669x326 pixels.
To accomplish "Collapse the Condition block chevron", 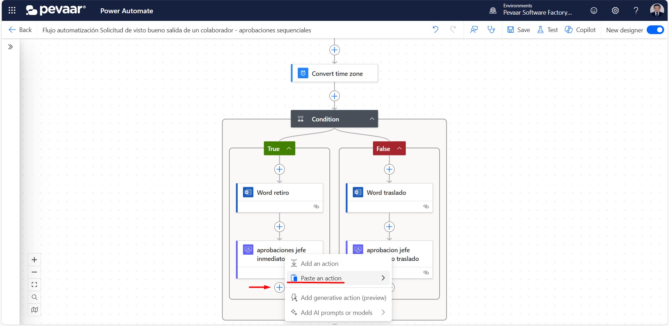I will click(x=372, y=119).
